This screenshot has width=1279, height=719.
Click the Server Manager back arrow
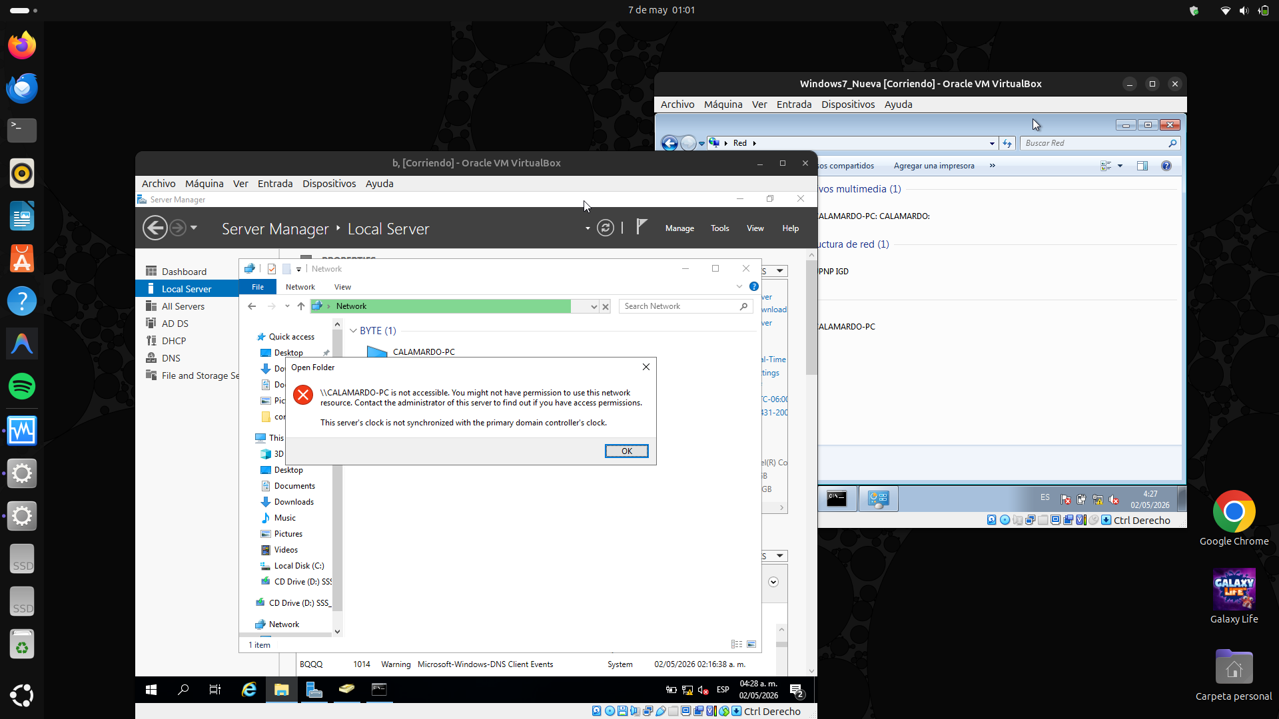[155, 228]
